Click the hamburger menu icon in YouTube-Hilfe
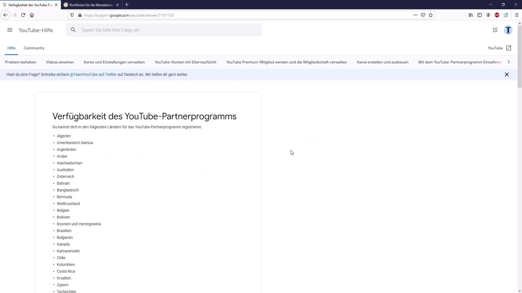522x293 pixels. (x=10, y=30)
